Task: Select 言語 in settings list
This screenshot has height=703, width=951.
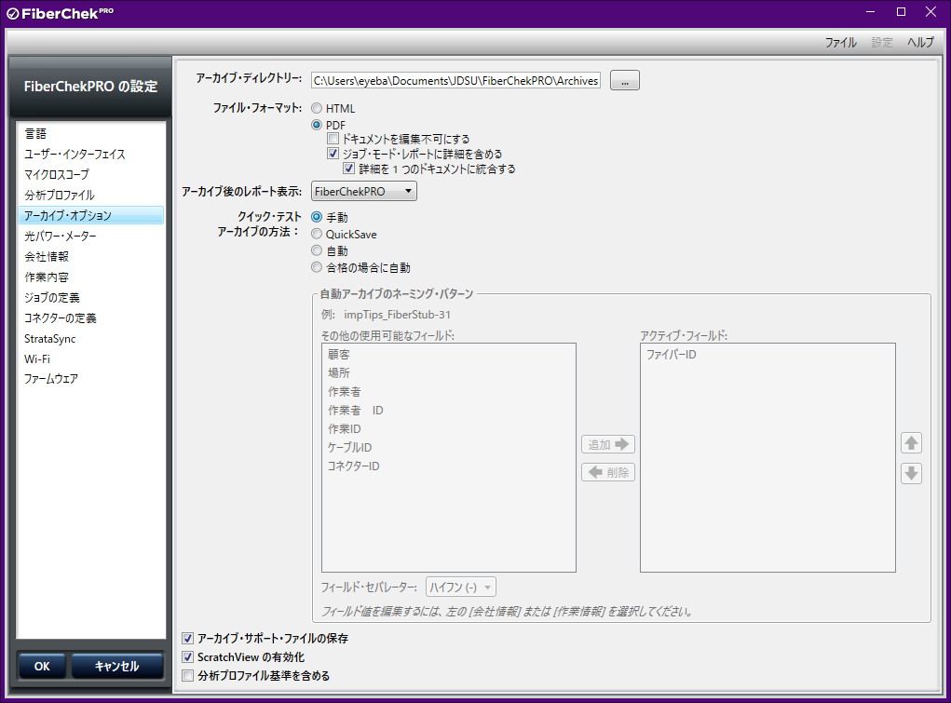Action: [x=91, y=133]
